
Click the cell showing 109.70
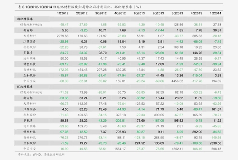pyautogui.click(x=82, y=126)
